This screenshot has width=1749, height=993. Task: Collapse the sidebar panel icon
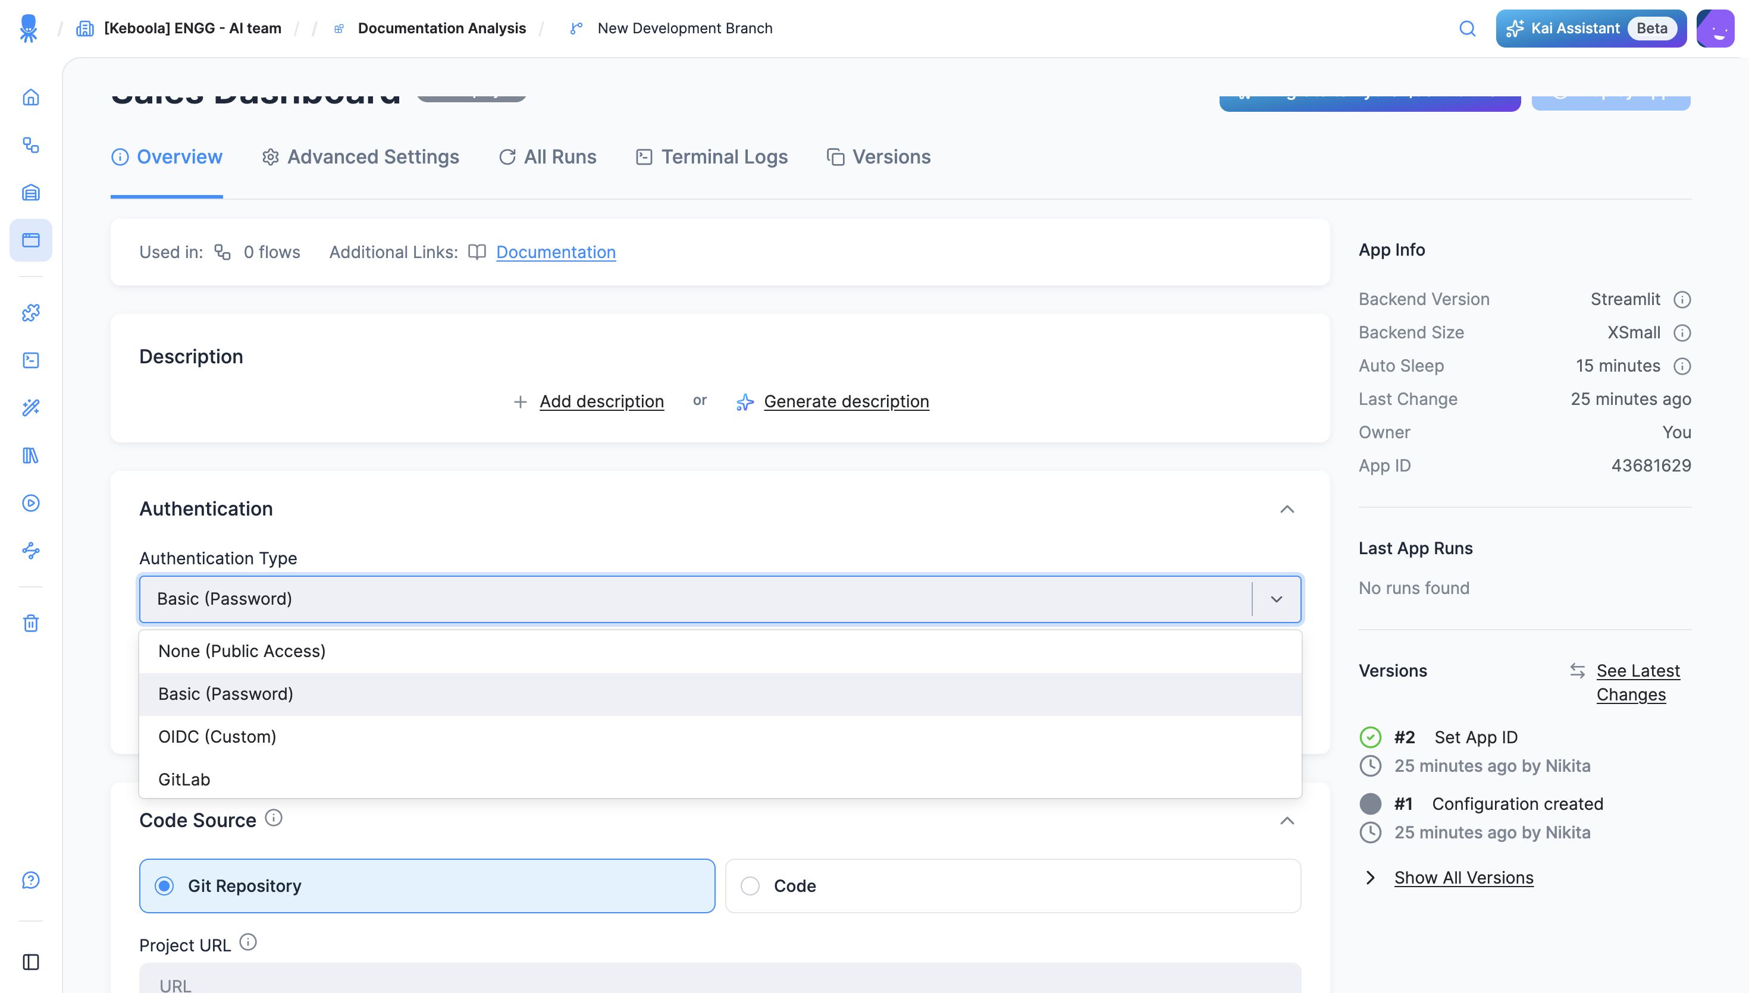31,962
